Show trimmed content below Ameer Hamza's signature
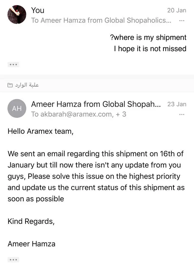 [13, 260]
